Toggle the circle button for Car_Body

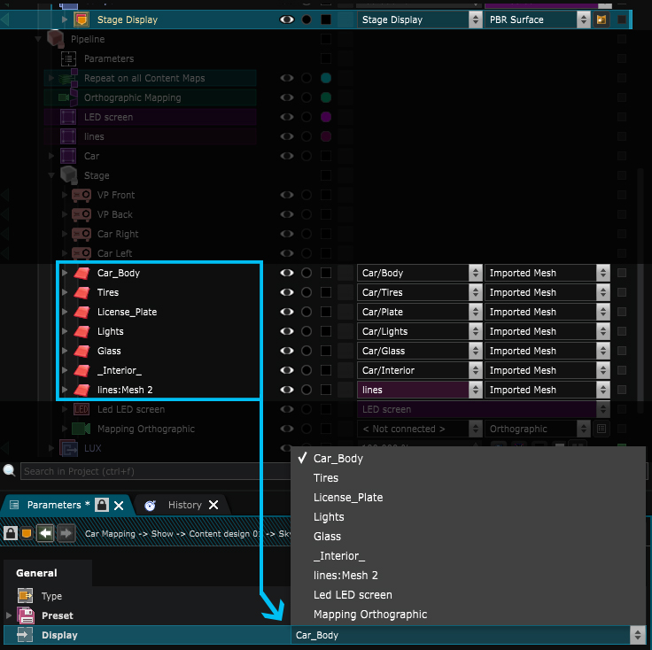click(307, 273)
